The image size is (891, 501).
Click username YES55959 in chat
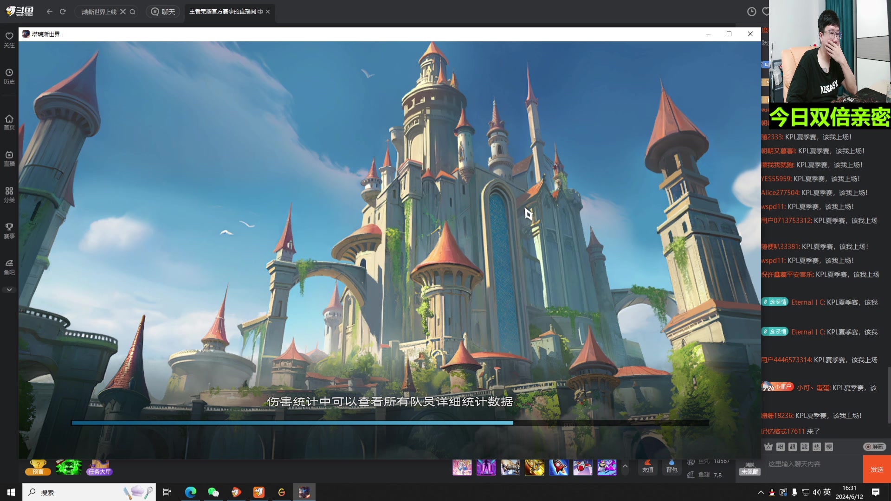point(776,179)
